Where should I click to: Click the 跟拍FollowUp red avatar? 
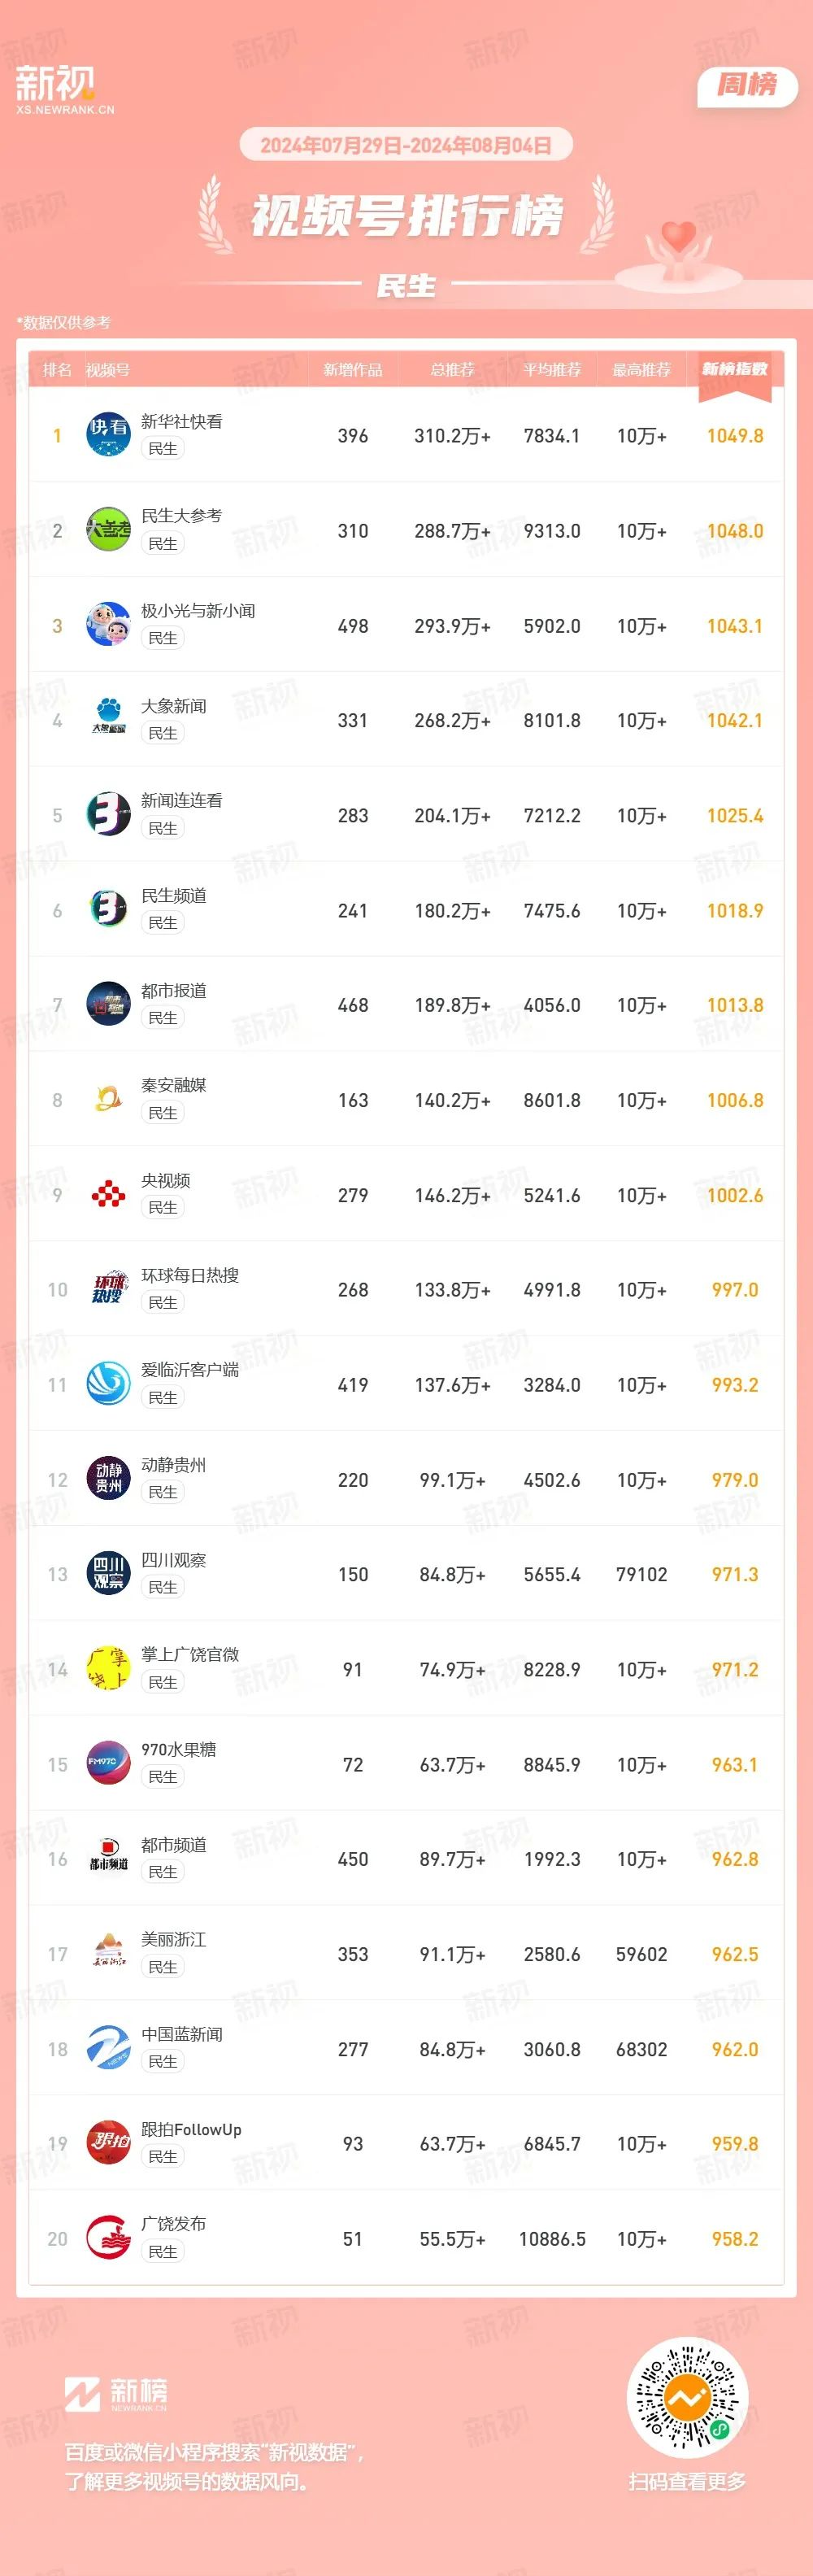coord(108,2144)
